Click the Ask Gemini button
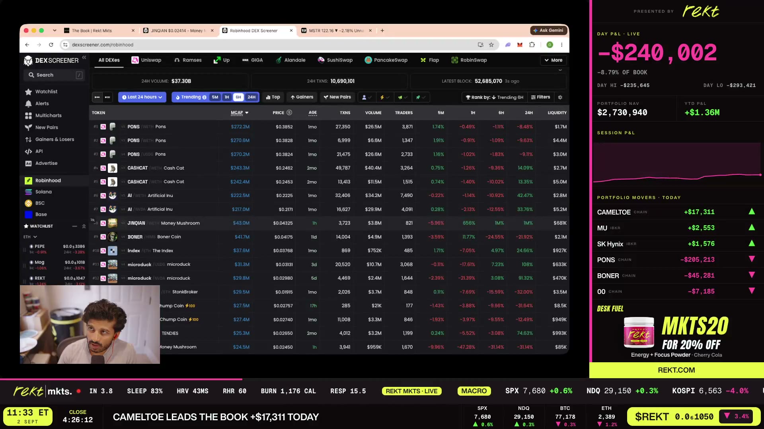 click(x=548, y=31)
